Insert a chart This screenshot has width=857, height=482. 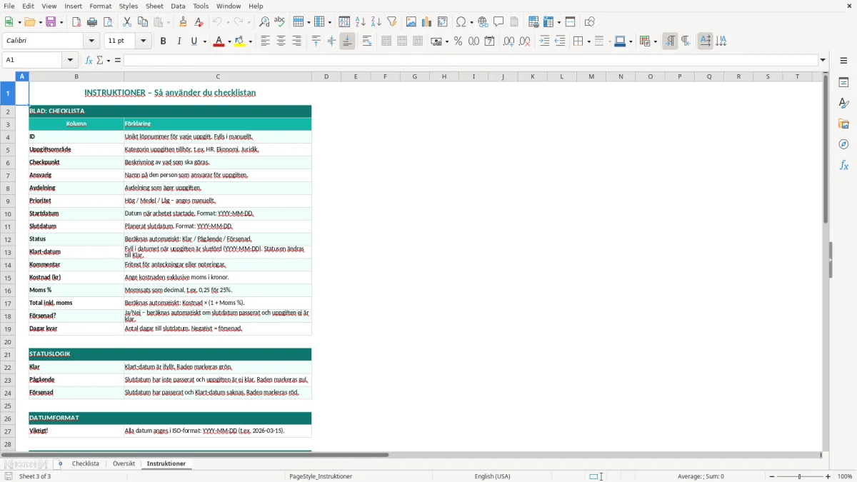427,22
